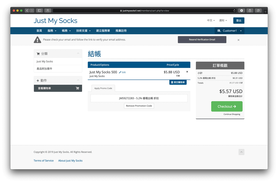Screen dimensions: 278x183
Task: Click 查看購物車 in the actions panel
Action: click(58, 88)
